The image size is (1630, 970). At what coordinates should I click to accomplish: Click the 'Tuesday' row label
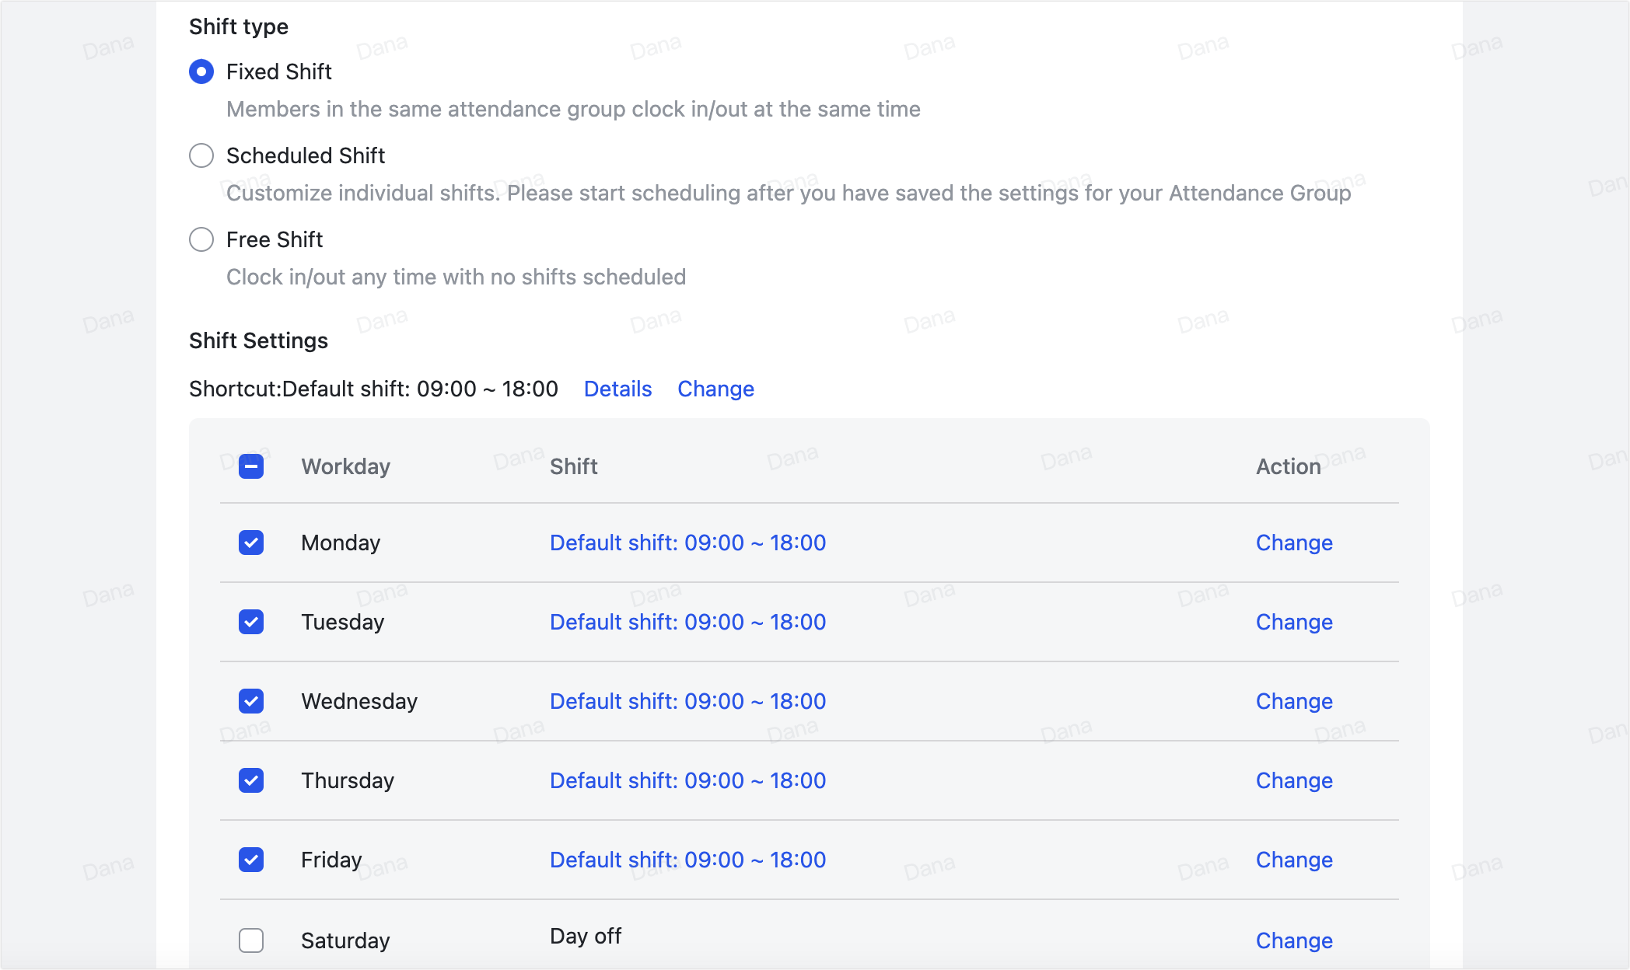[x=342, y=622]
